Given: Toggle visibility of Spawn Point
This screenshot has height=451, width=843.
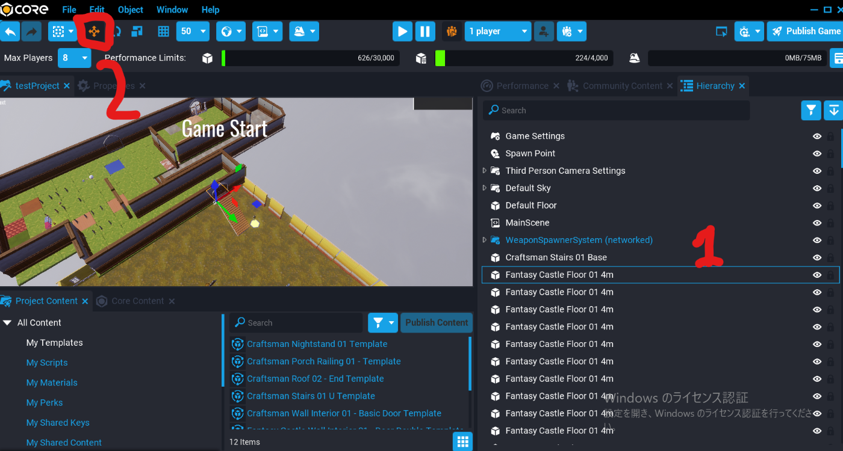Looking at the screenshot, I should (817, 154).
